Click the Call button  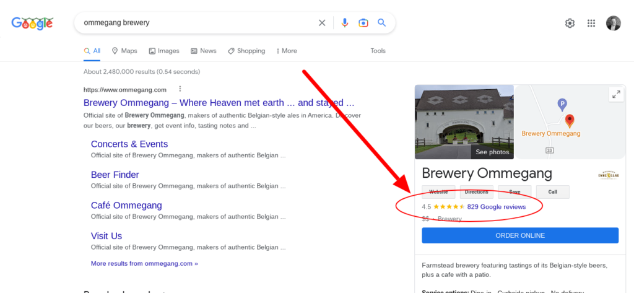pyautogui.click(x=553, y=192)
